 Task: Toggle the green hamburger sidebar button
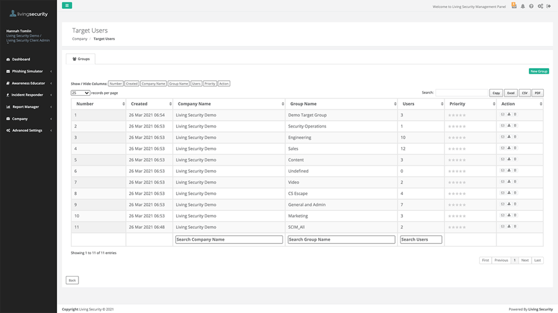67,6
